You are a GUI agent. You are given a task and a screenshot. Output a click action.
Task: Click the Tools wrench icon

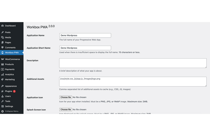click(2, 101)
